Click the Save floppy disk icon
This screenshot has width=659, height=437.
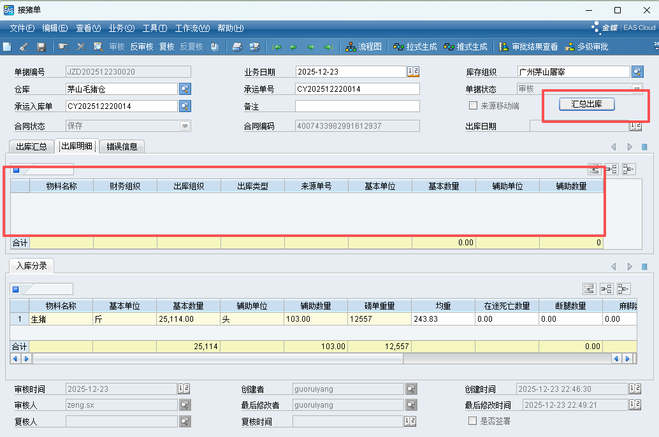coord(41,47)
